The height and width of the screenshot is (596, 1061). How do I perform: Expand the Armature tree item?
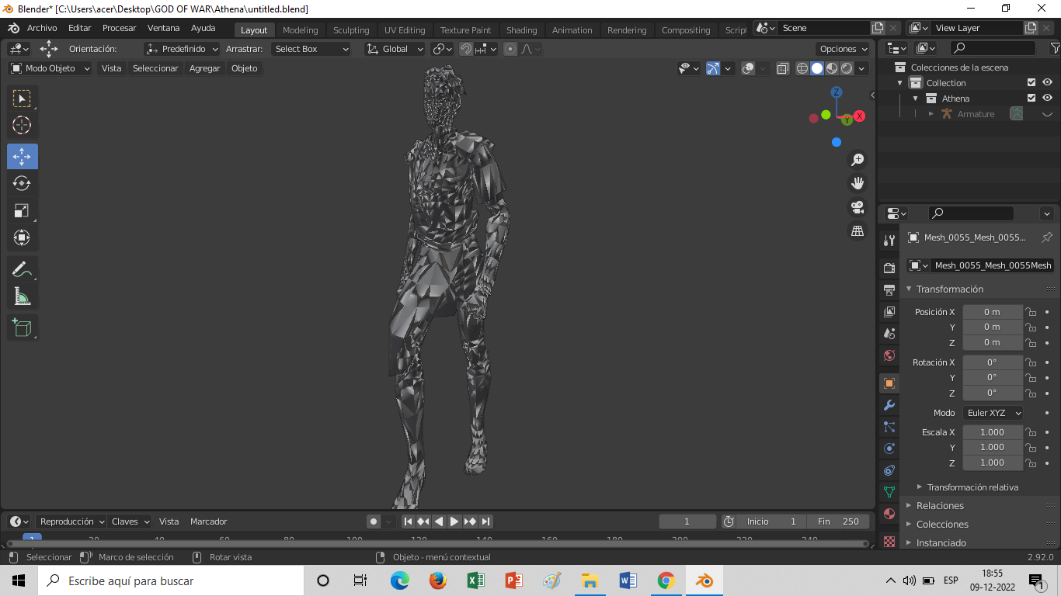[931, 114]
